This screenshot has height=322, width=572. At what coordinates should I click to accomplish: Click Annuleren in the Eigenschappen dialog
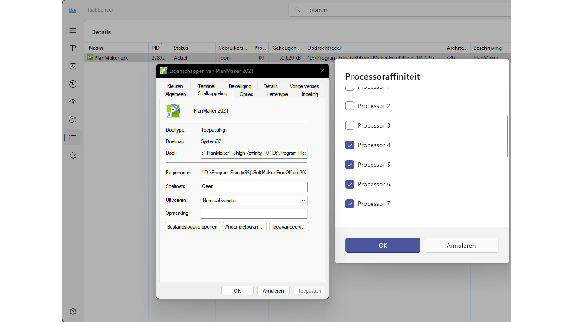273,291
